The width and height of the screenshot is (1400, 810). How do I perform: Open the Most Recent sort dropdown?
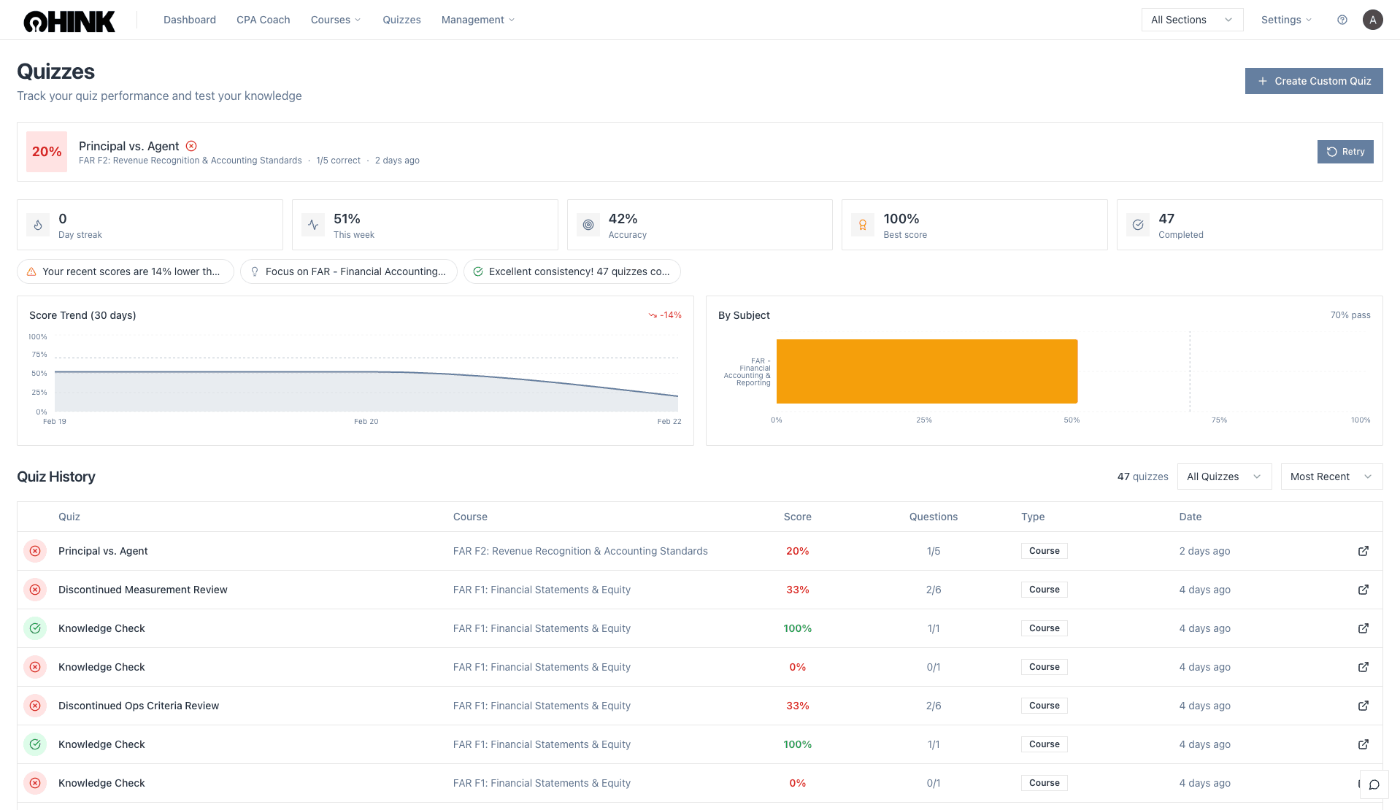(x=1330, y=477)
